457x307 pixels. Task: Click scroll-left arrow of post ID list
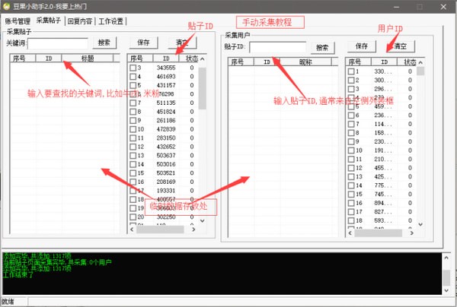132,229
